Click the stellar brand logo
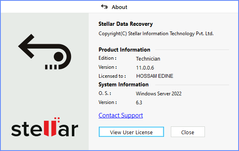 (x=45, y=127)
